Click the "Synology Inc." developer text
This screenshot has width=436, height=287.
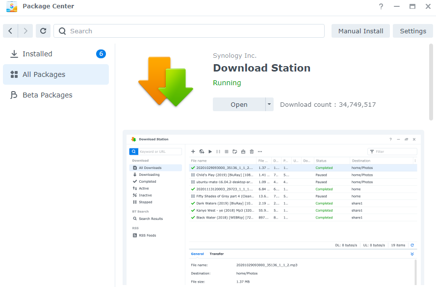235,55
